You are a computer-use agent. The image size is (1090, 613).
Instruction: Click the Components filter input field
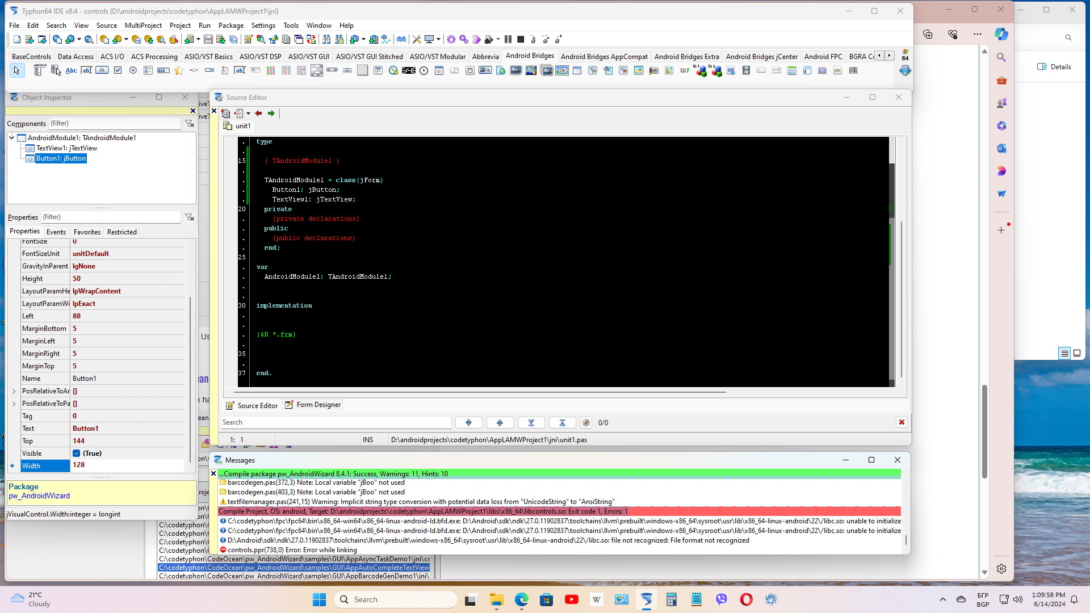[114, 123]
